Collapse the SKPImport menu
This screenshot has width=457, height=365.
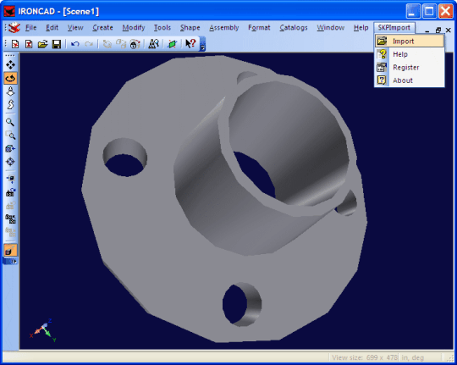pyautogui.click(x=394, y=28)
